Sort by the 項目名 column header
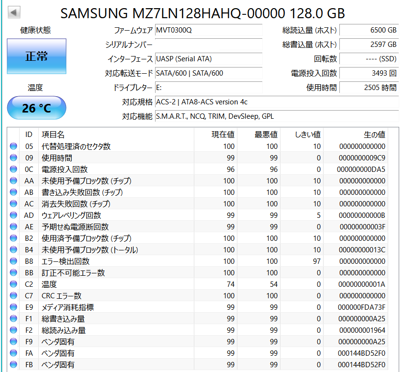403x372 pixels. click(116, 135)
